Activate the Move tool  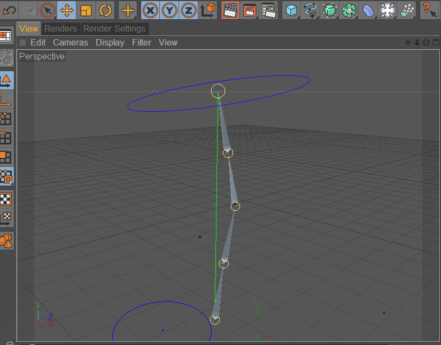pyautogui.click(x=67, y=10)
